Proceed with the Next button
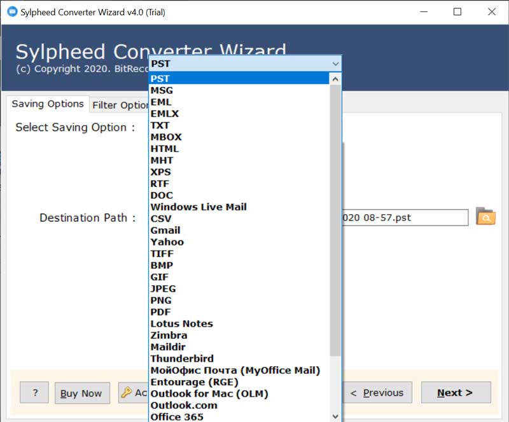 456,393
